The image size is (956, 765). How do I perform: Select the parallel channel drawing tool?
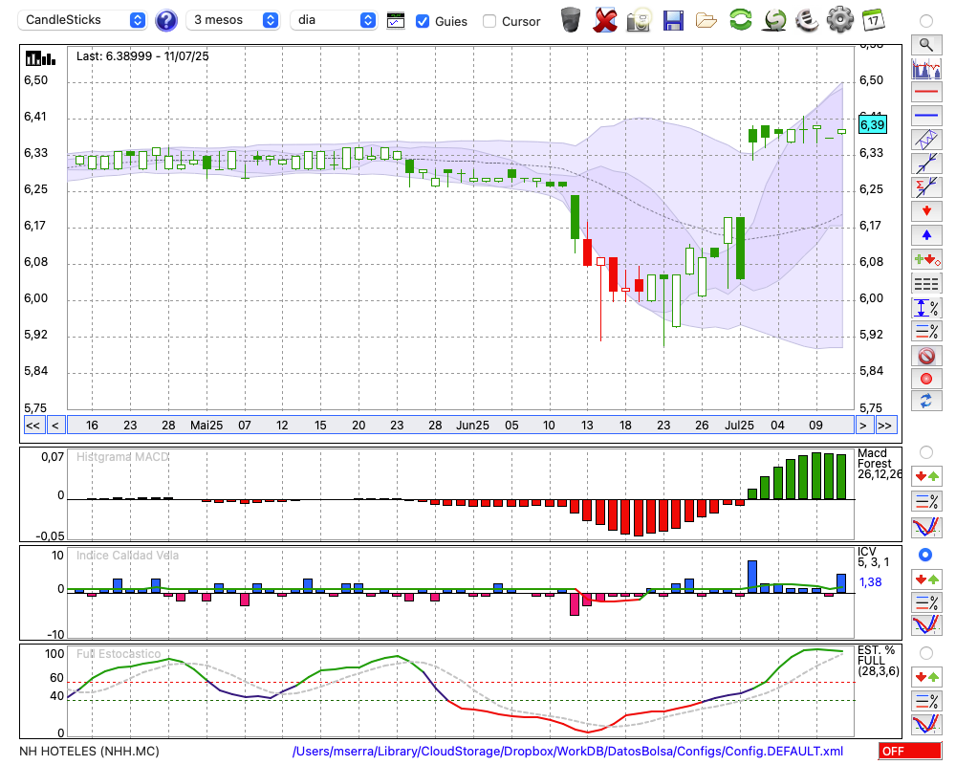point(926,139)
